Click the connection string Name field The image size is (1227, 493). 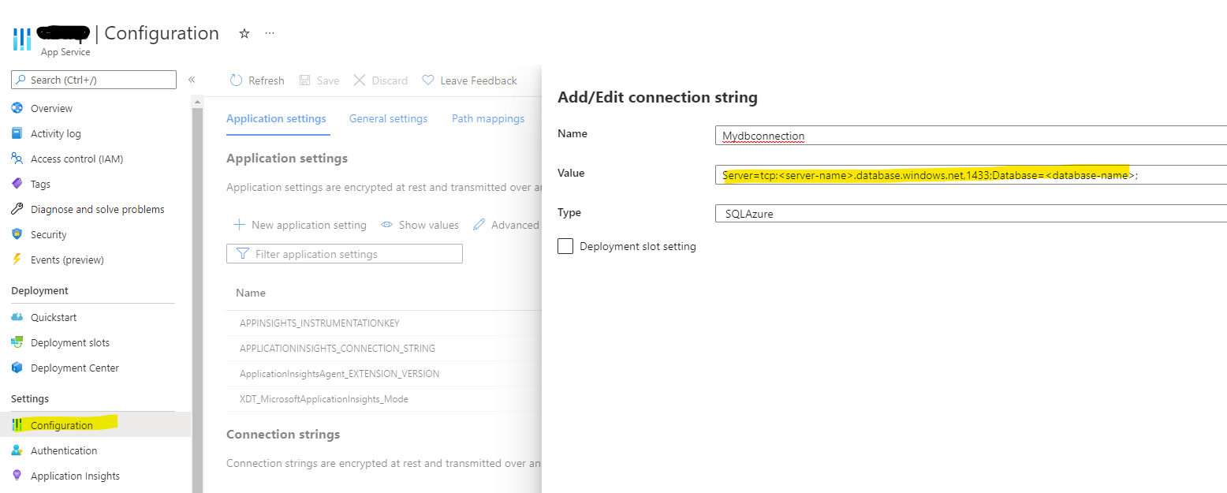pos(970,136)
